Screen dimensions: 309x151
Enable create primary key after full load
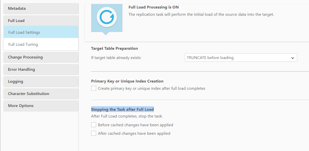[x=94, y=88]
